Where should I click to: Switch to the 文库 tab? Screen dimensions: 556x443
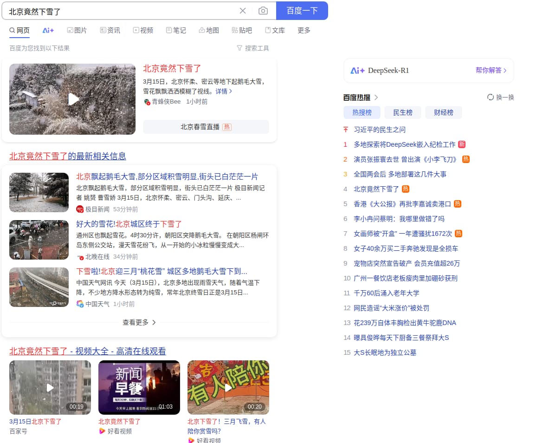(275, 31)
